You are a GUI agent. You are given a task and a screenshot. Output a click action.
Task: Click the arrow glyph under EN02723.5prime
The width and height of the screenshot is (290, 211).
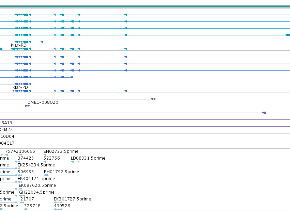click(45, 155)
